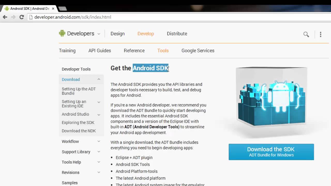
Task: Click the 'Eclipse + ADT plugin' list item
Action: [x=134, y=158]
